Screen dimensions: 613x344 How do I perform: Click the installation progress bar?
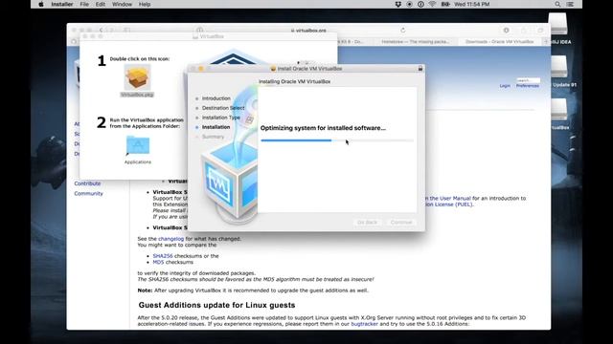point(337,140)
